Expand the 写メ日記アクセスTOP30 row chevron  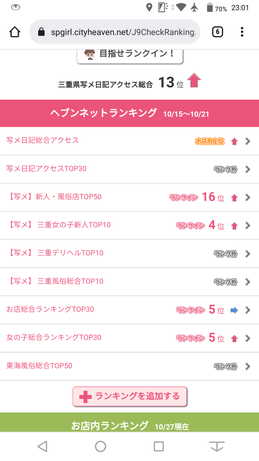coord(247,169)
